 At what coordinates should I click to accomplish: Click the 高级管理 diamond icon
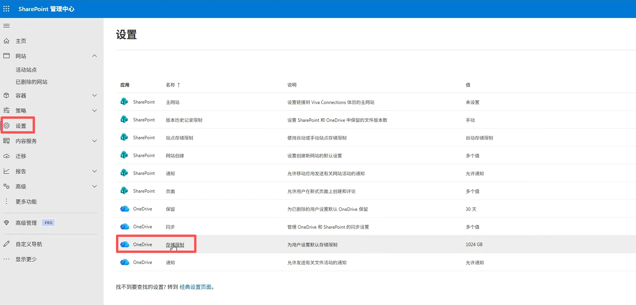[6, 223]
